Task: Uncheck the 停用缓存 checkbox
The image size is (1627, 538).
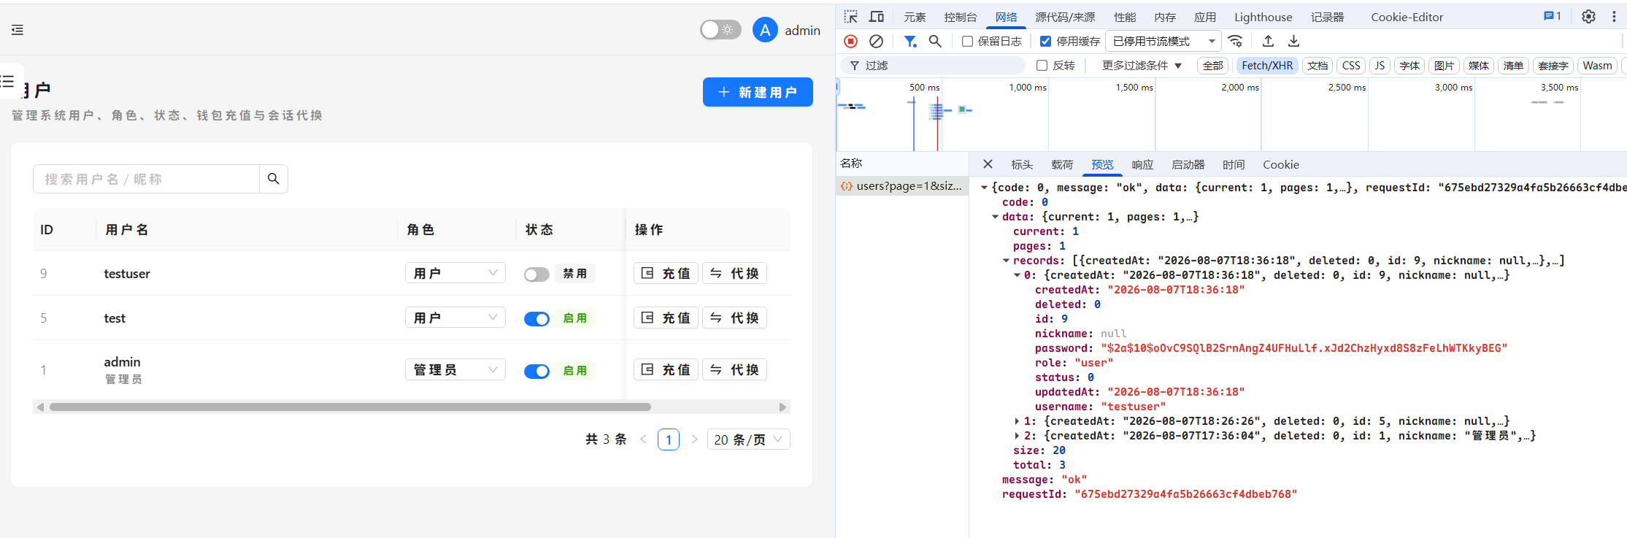Action: tap(1045, 42)
